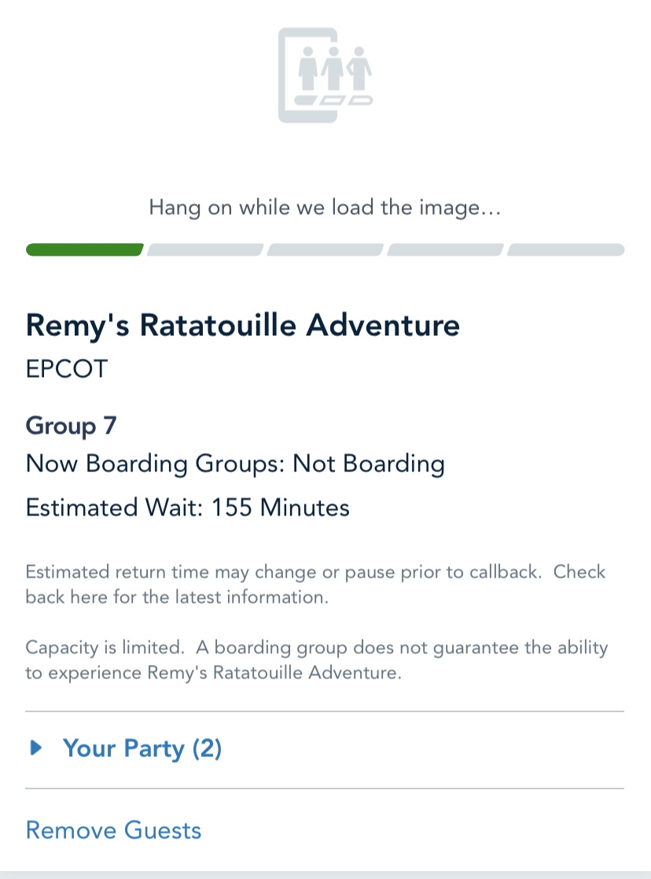The height and width of the screenshot is (879, 651).
Task: Expand Your Party using the triangle arrow
Action: (x=36, y=748)
